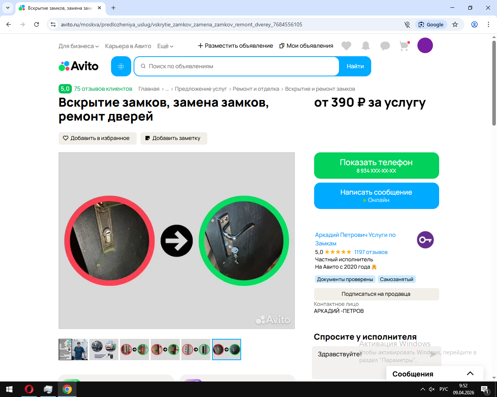Add the listing to favorites (Добавить в избранное)

(97, 138)
